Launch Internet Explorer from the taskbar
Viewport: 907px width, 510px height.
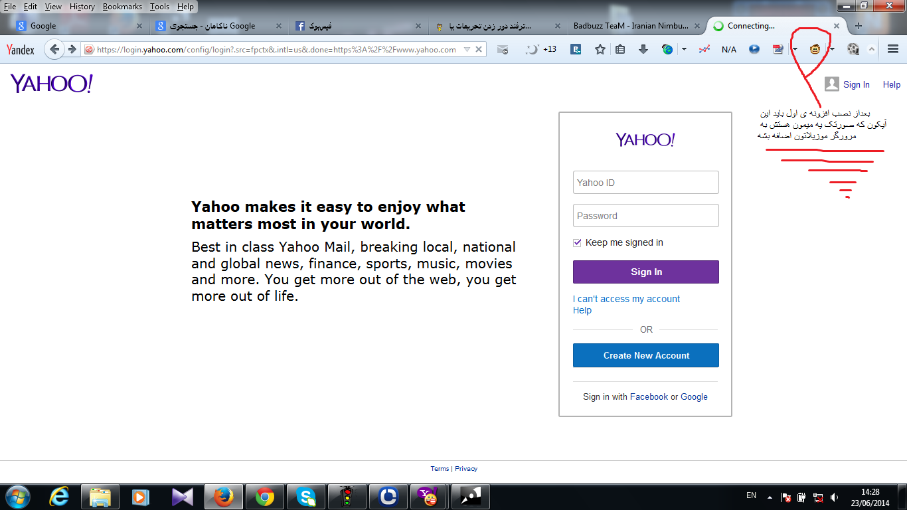coord(60,496)
